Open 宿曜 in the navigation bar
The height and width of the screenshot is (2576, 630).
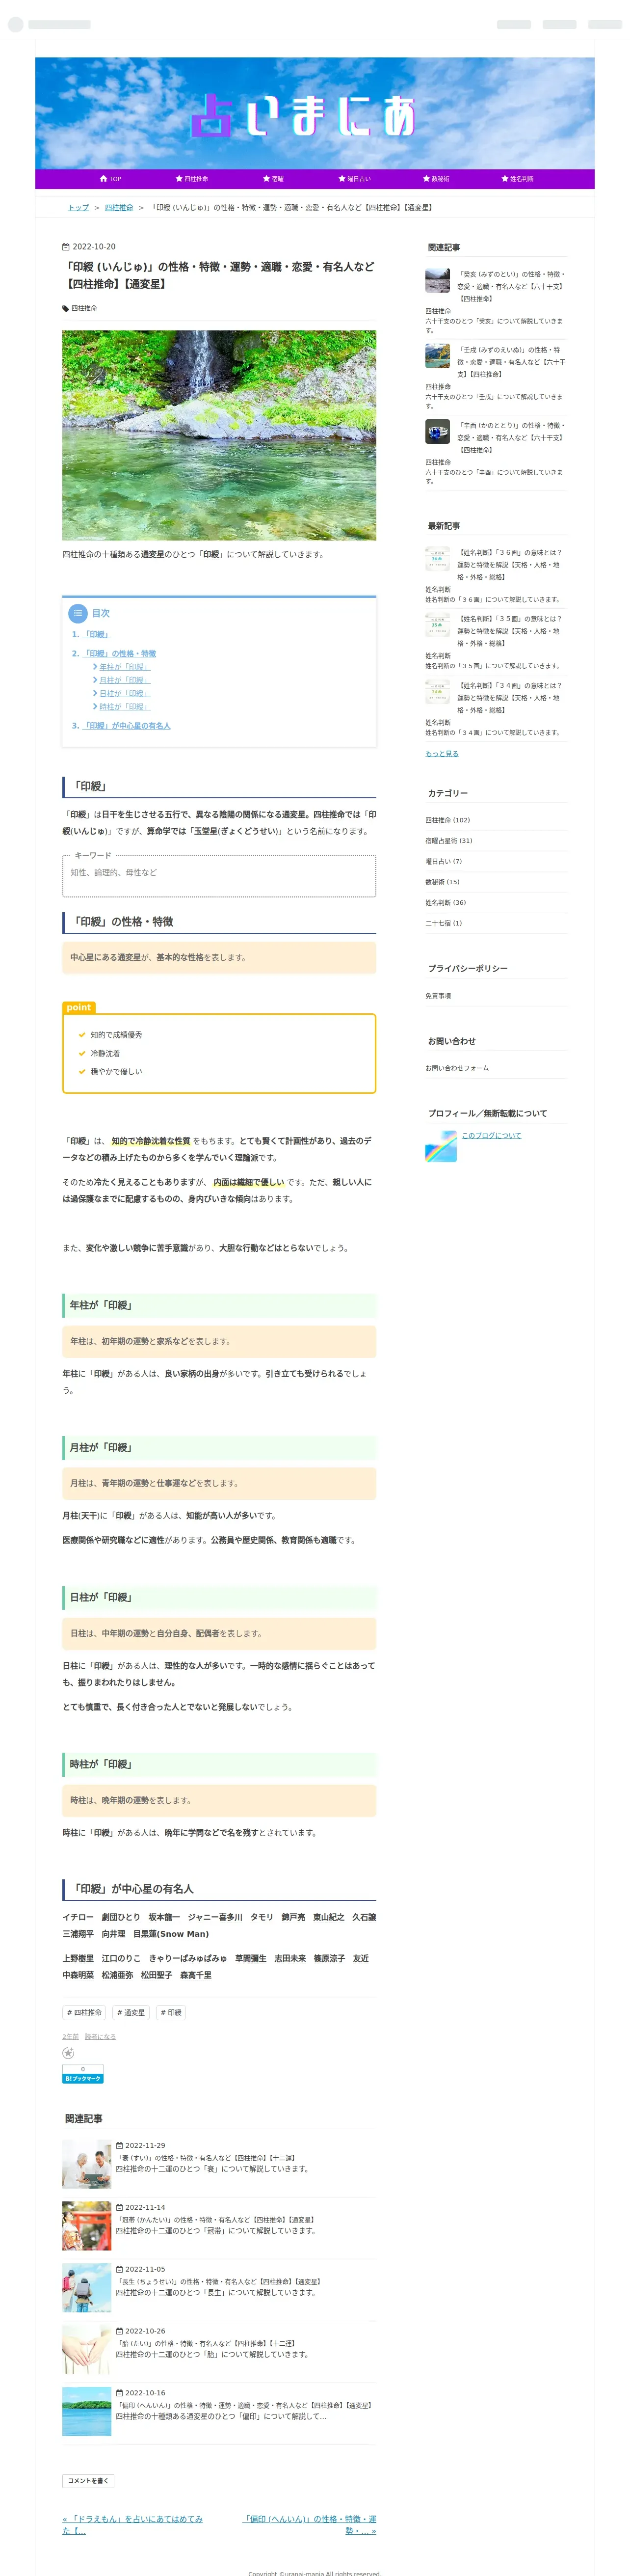click(273, 179)
